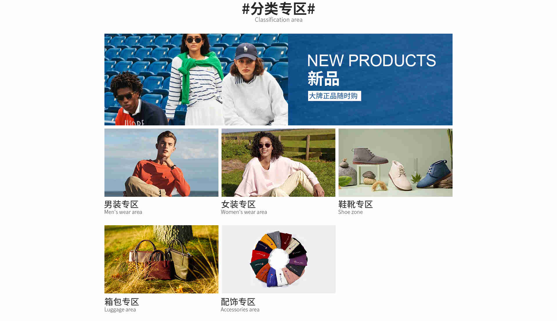Click the Accessories area caption

(x=240, y=310)
